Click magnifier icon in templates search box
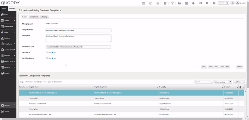Screen dimensions: 249x120 point(212,82)
